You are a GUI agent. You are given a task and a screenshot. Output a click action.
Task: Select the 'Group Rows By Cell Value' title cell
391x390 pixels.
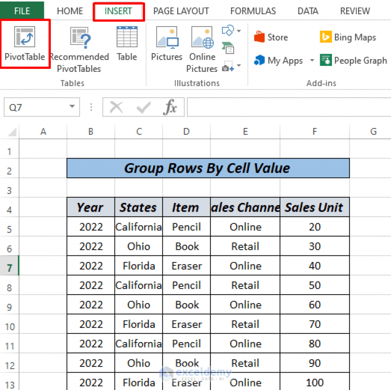click(x=208, y=168)
